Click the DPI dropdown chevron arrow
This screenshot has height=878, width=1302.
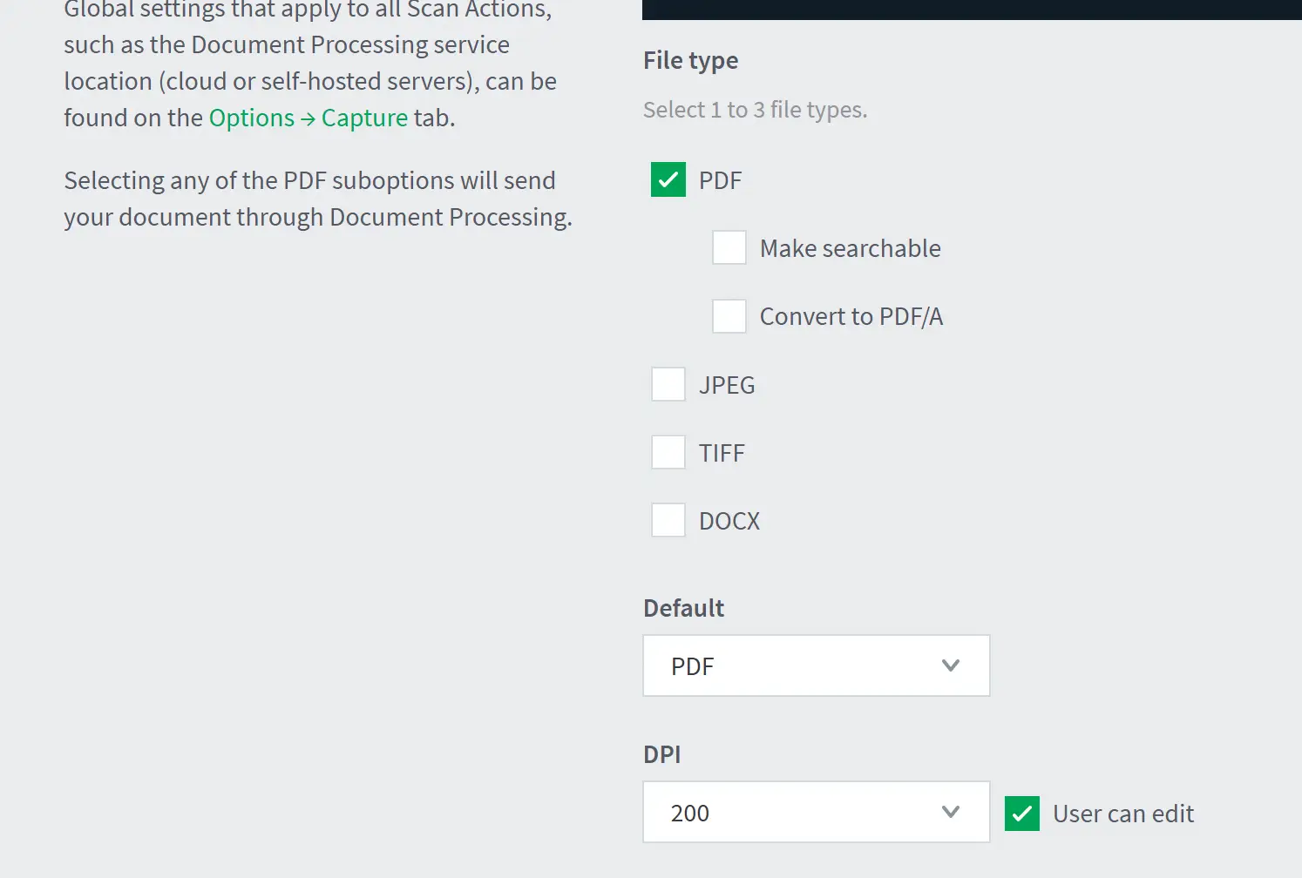coord(951,812)
